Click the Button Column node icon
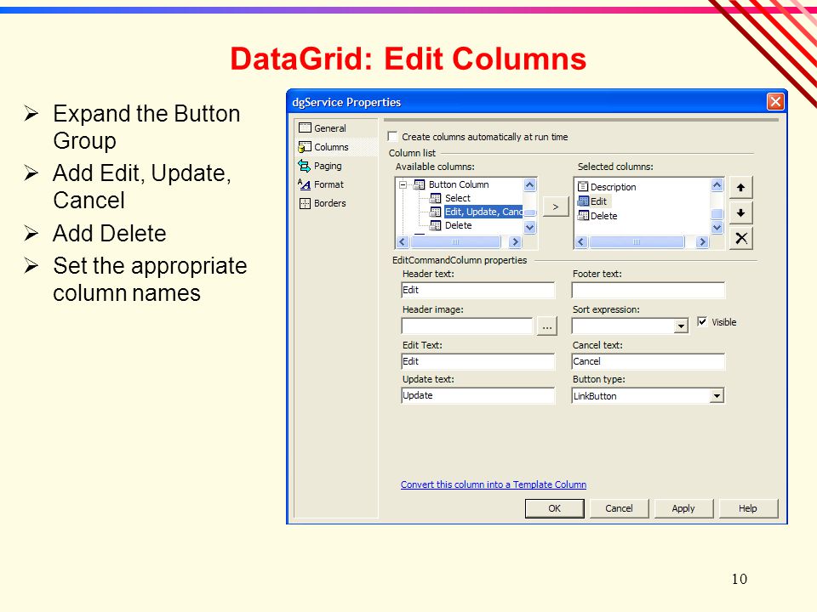817x612 pixels. click(x=419, y=184)
